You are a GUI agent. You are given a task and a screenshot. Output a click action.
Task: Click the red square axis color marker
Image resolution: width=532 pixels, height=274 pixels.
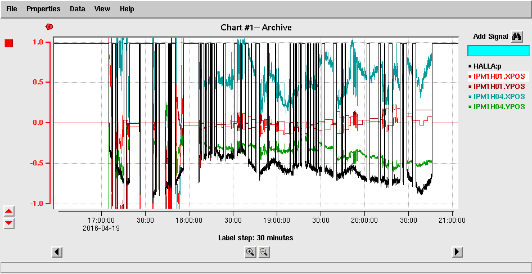point(9,43)
